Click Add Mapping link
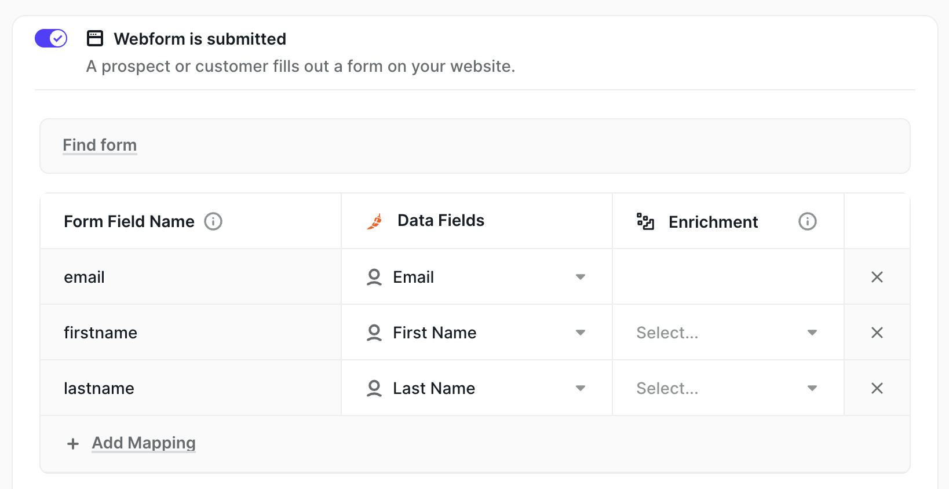The width and height of the screenshot is (949, 489). coord(144,443)
